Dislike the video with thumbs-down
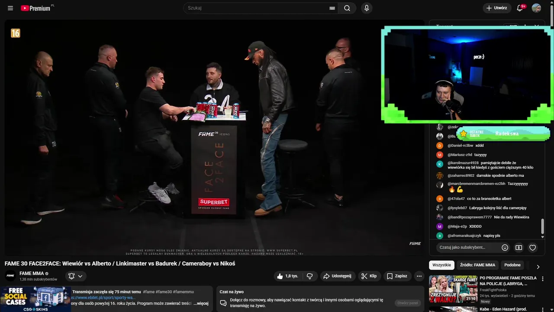 point(310,276)
